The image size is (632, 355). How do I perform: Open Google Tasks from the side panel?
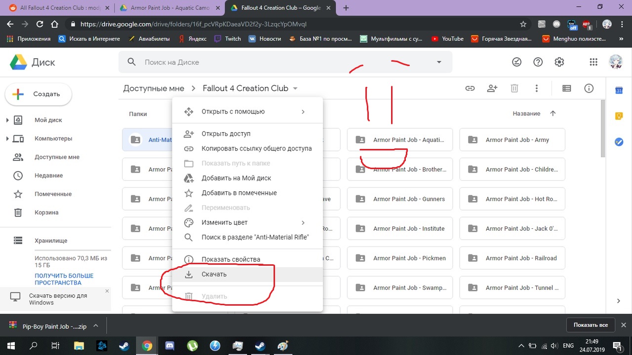pyautogui.click(x=619, y=142)
